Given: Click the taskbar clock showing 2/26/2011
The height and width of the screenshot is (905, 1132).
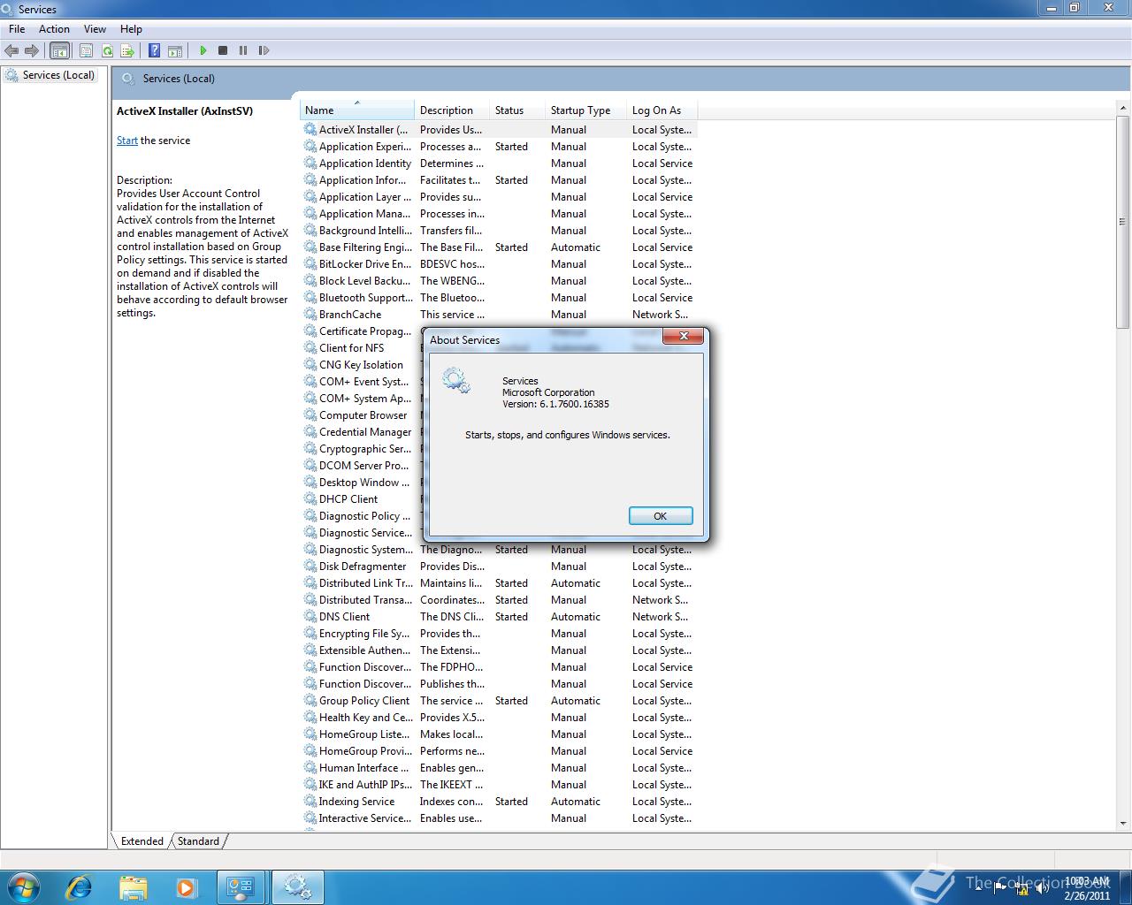Looking at the screenshot, I should coord(1087,888).
